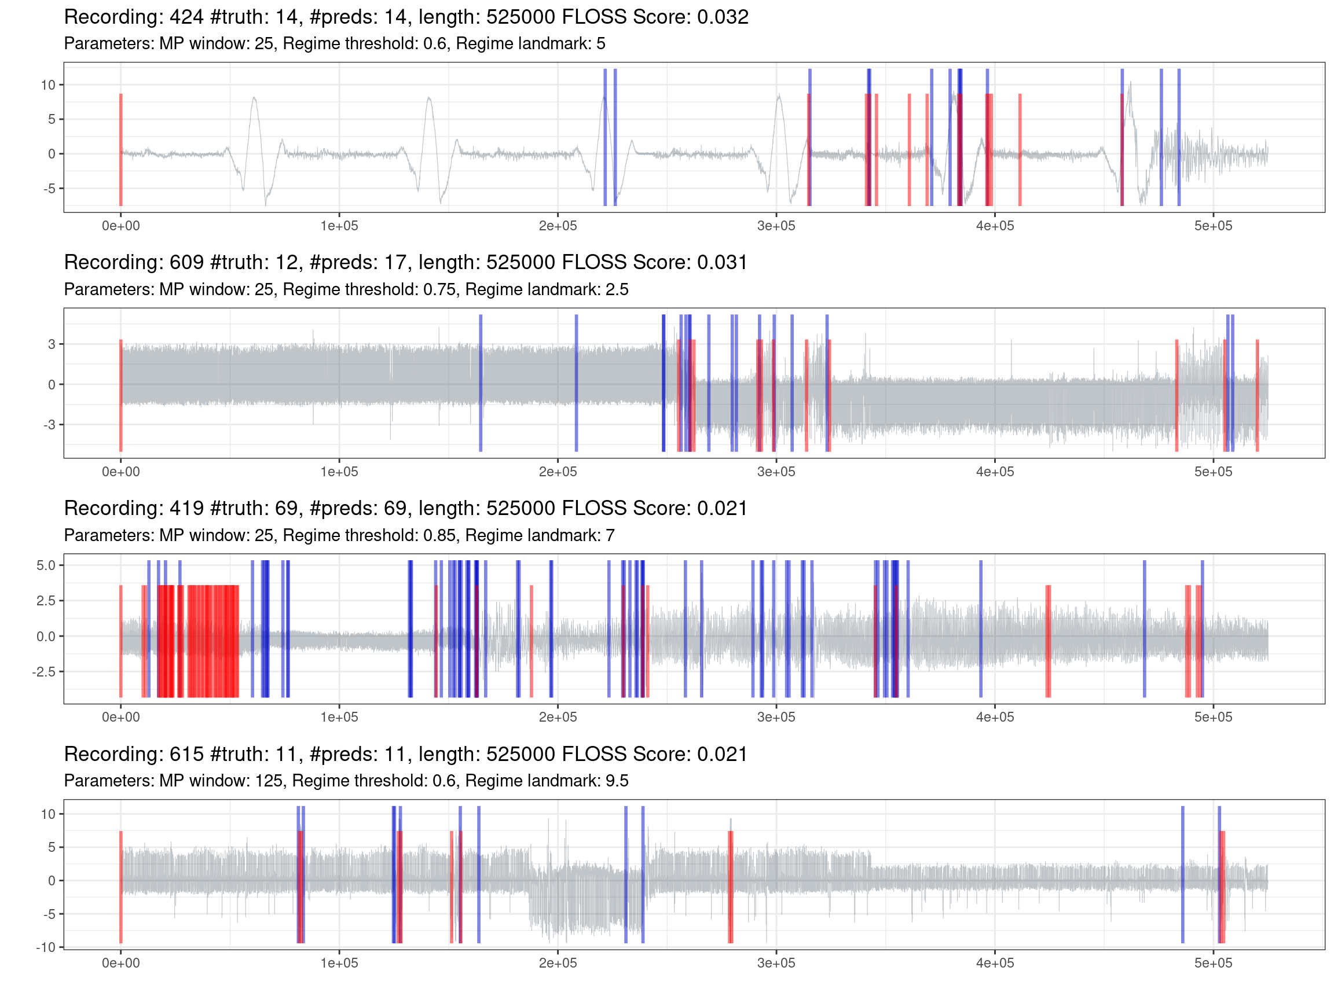
Task: Click y-axis label 3 on Recording 609 plot
Action: pos(52,344)
